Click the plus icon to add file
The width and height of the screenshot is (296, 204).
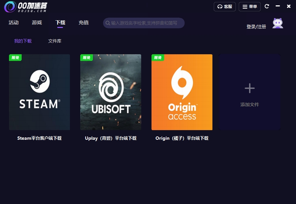[250, 88]
